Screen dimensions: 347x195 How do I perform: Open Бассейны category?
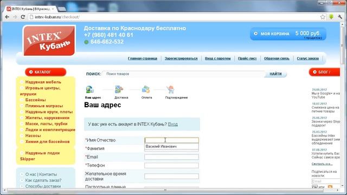(35, 100)
